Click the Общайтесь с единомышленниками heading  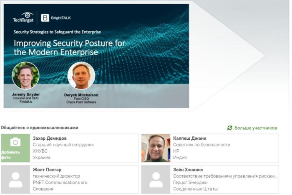[x=40, y=128]
